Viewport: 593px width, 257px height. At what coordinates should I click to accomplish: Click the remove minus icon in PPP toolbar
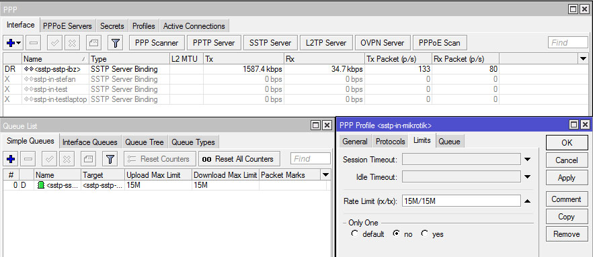(34, 43)
